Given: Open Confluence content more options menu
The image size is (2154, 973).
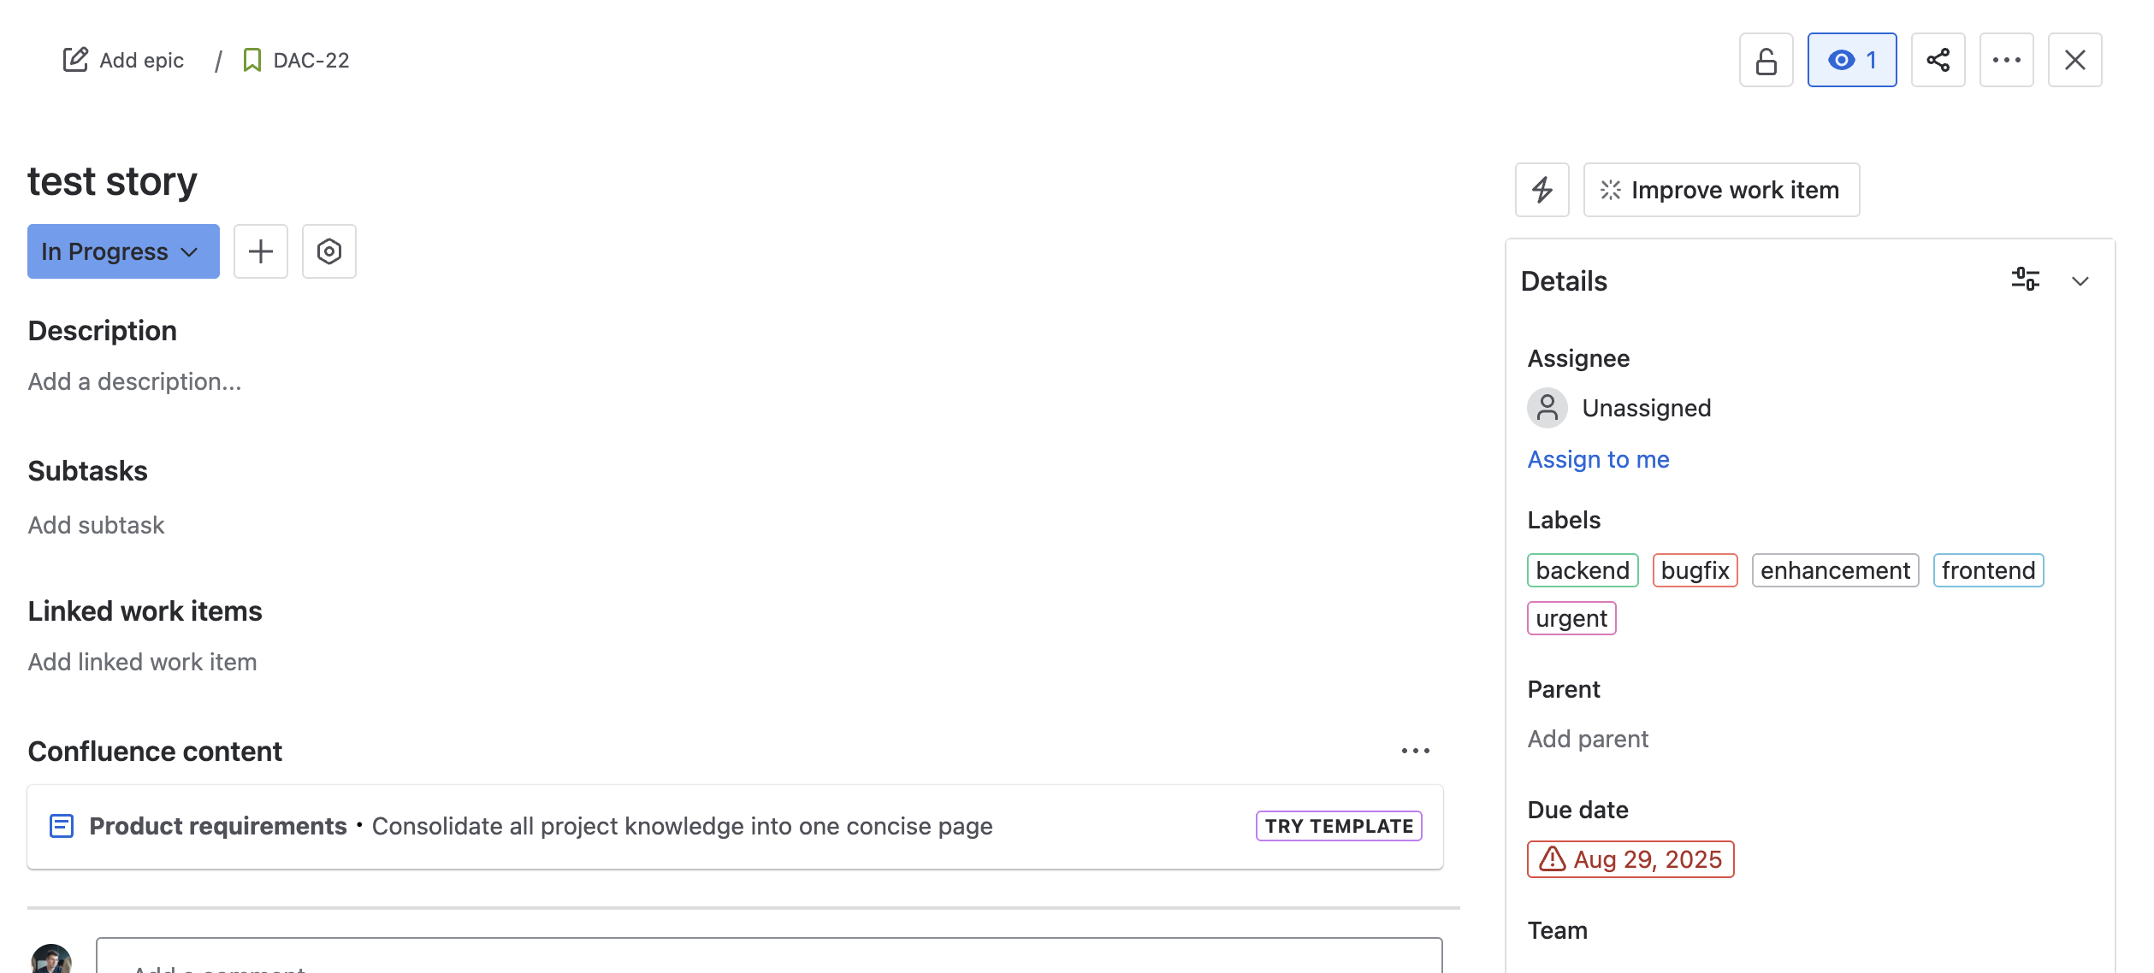Looking at the screenshot, I should point(1415,751).
